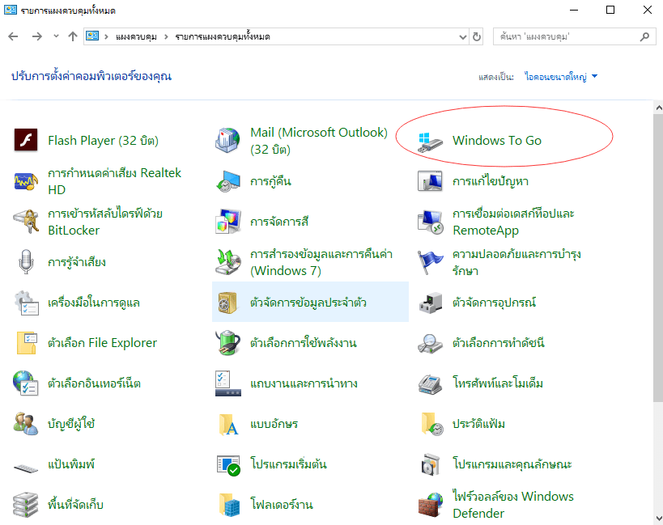
Task: Expand the address bar history dropdown
Action: 462,36
